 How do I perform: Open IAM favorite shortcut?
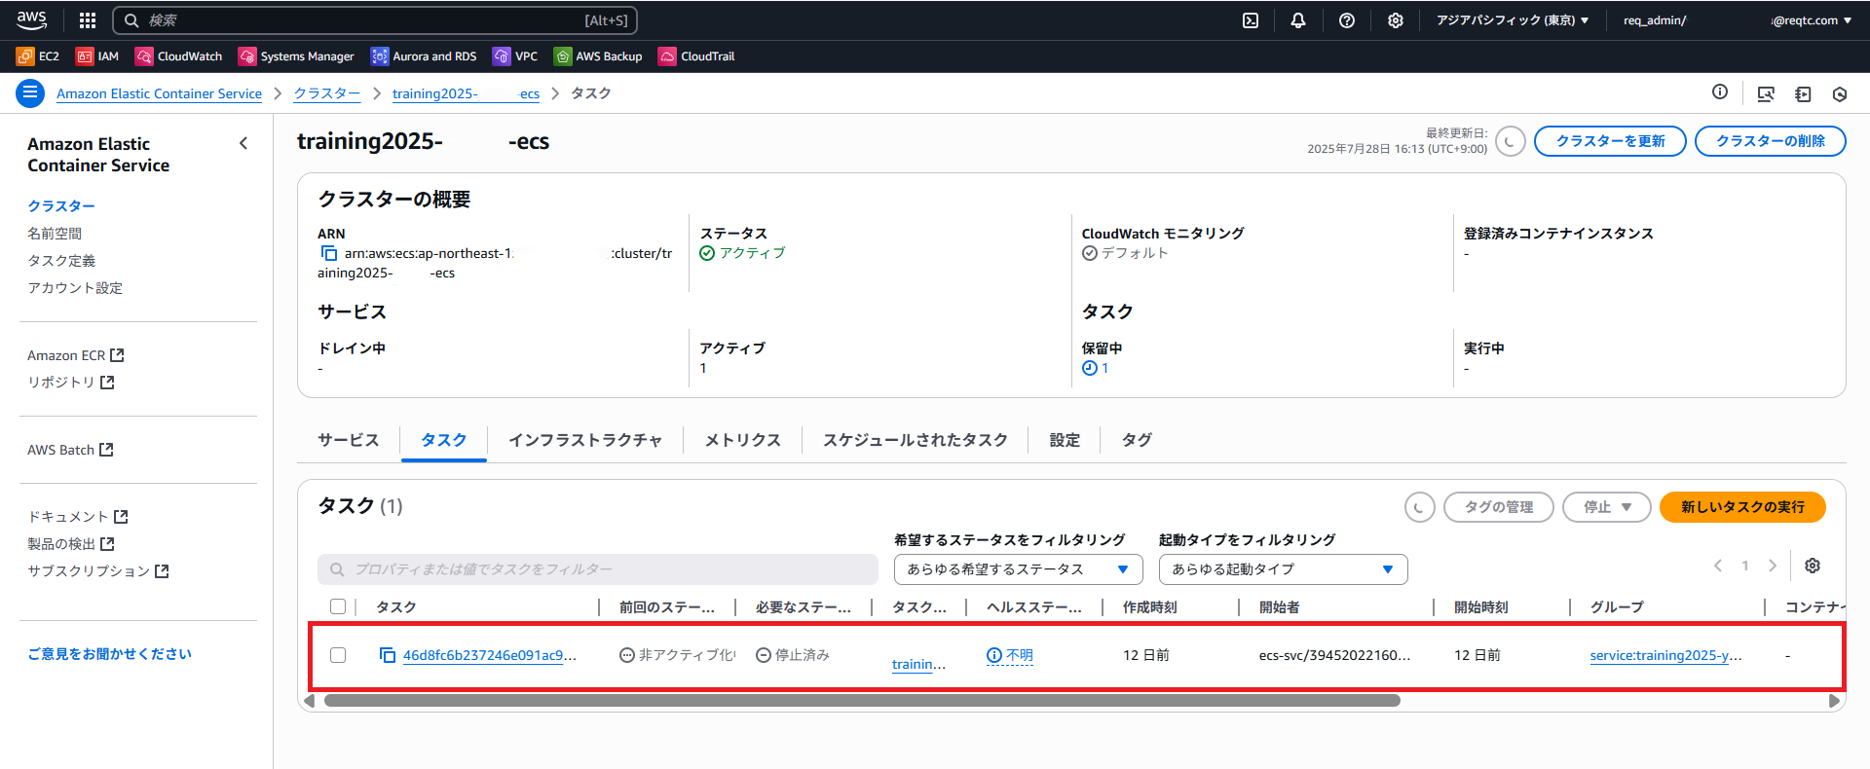coord(97,56)
